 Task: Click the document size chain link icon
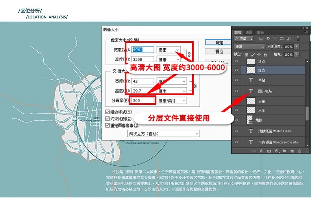coord(195,86)
